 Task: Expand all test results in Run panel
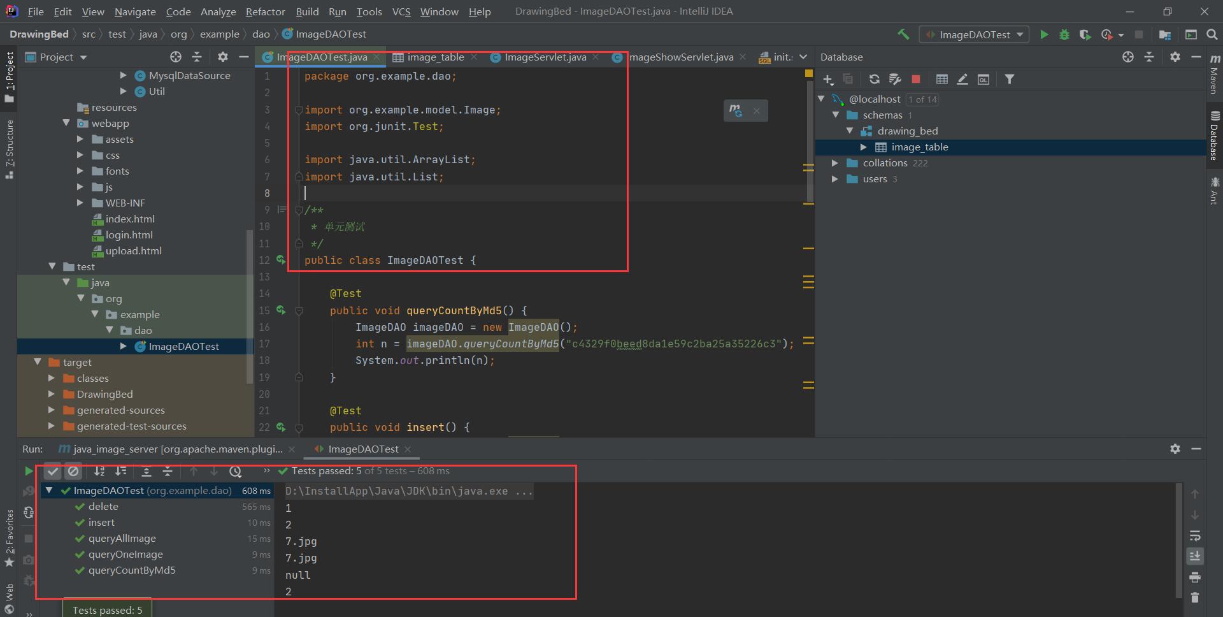[x=146, y=471]
